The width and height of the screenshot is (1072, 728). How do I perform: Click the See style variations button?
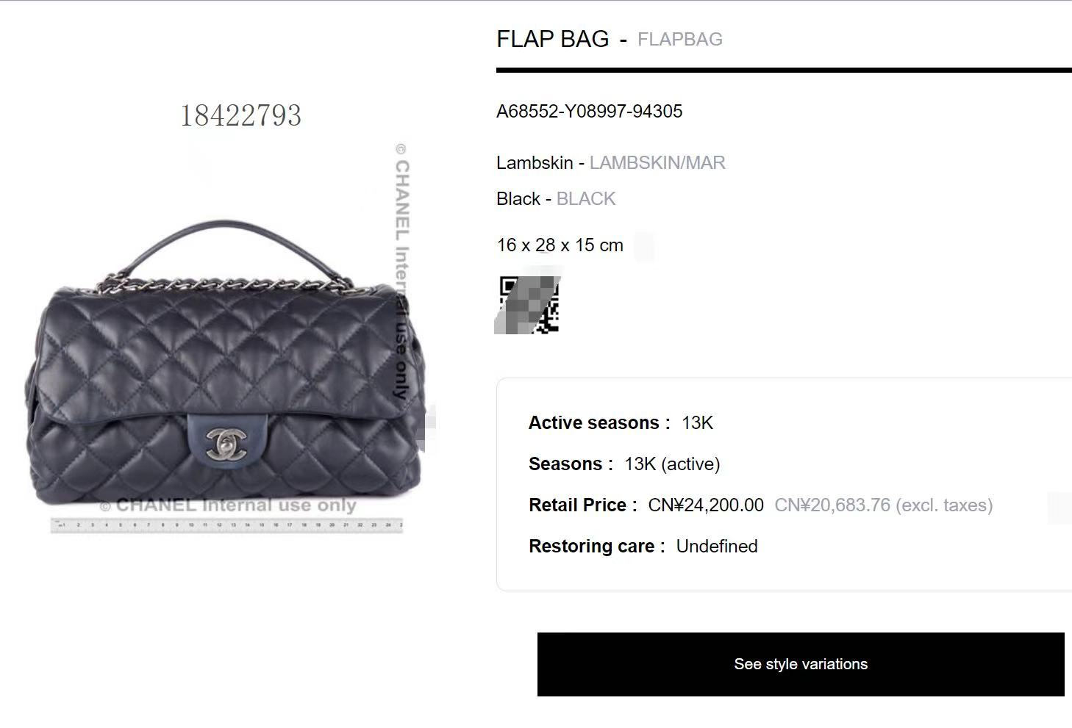pos(801,664)
